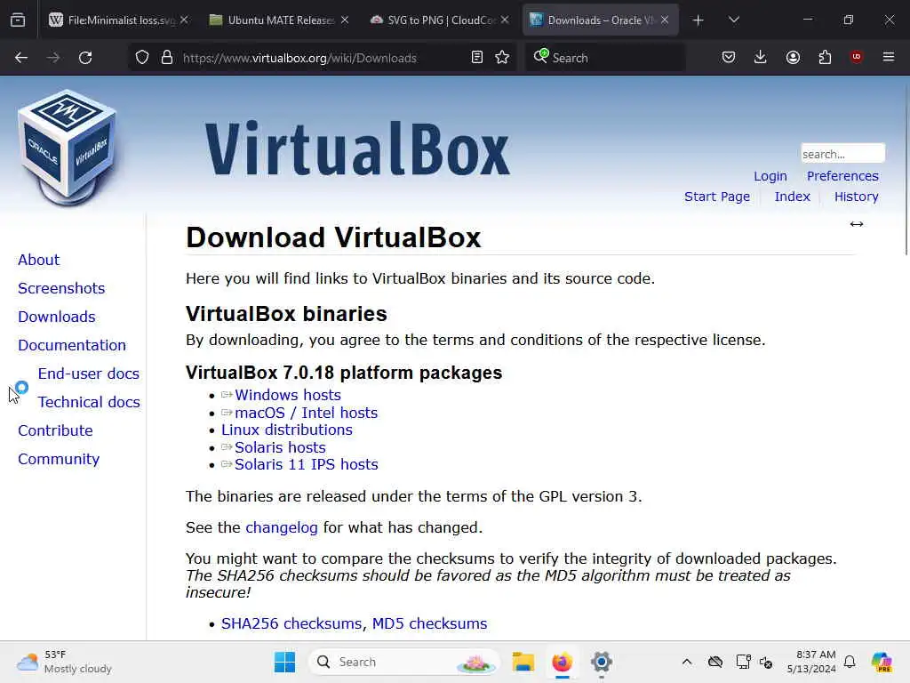Image resolution: width=910 pixels, height=683 pixels.
Task: Close the File:Minimalist loss.svg tab
Action: click(x=184, y=20)
